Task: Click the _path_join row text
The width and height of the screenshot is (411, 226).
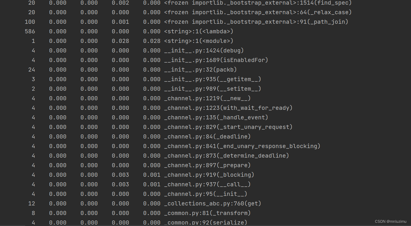Action: pyautogui.click(x=256, y=22)
